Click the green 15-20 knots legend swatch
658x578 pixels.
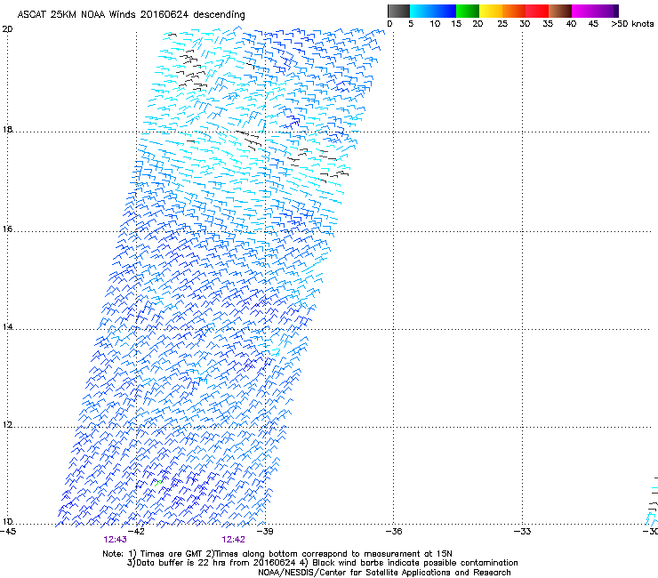pyautogui.click(x=468, y=11)
